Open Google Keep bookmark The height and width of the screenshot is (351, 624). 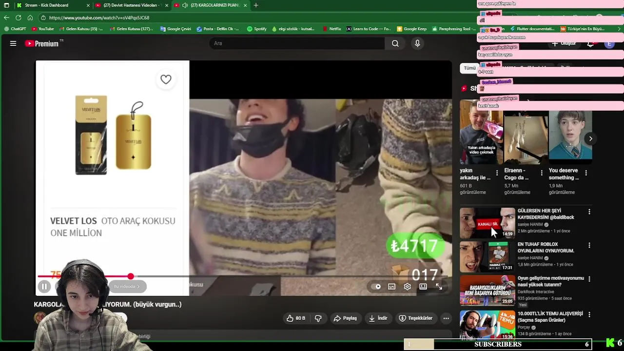point(412,29)
